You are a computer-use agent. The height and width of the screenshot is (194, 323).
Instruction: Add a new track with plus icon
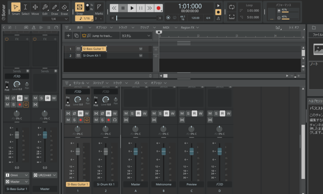click(x=68, y=35)
